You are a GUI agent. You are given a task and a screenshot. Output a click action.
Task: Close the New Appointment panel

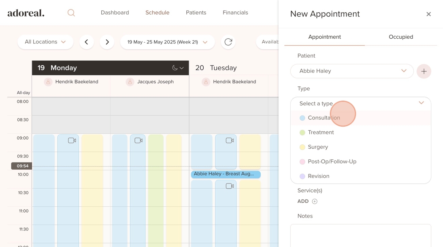pos(428,14)
